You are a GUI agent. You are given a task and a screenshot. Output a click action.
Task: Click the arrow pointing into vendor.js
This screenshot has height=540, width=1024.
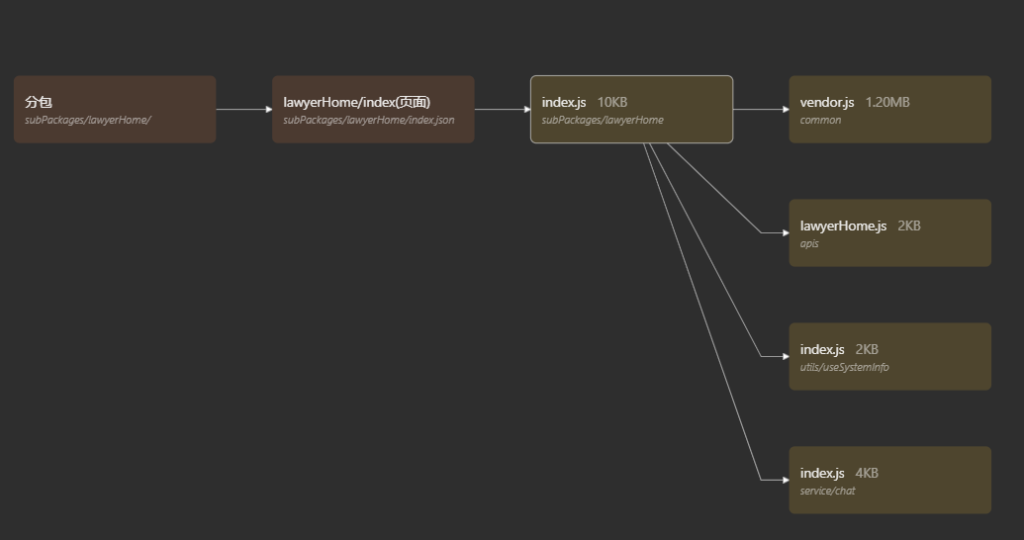(761, 110)
